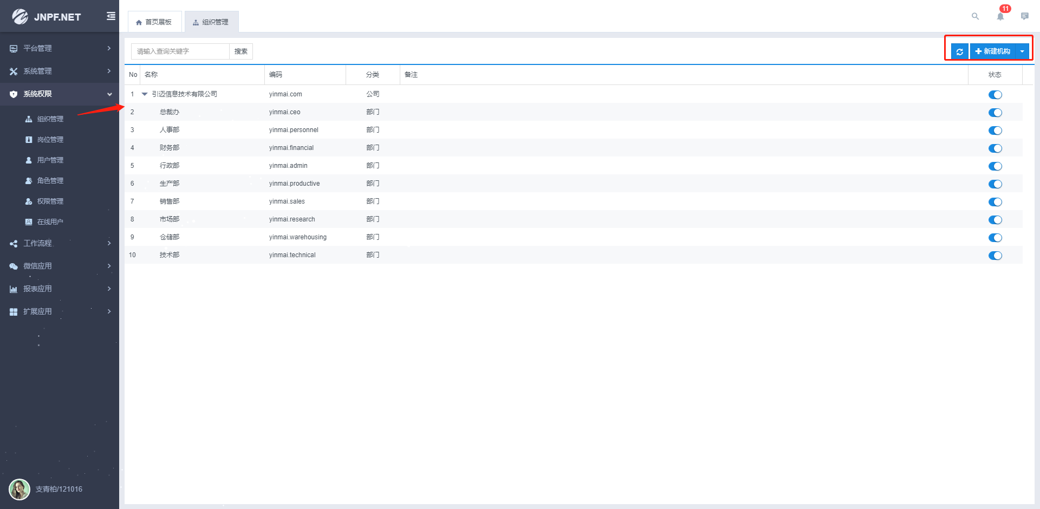Select the 技术部 row name
The width and height of the screenshot is (1040, 509).
tap(170, 255)
